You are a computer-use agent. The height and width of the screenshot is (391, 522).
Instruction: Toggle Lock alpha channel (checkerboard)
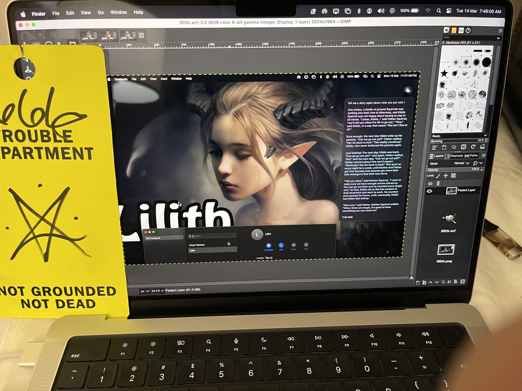point(453,176)
